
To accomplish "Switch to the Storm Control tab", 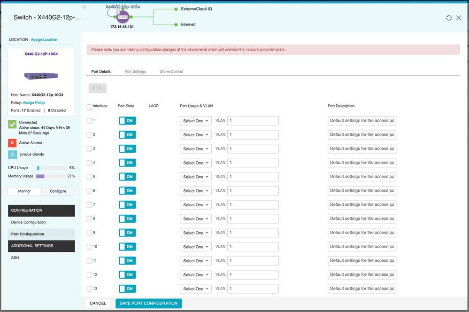I will (171, 71).
